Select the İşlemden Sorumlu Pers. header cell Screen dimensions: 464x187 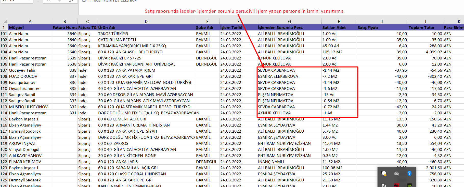pos(289,27)
